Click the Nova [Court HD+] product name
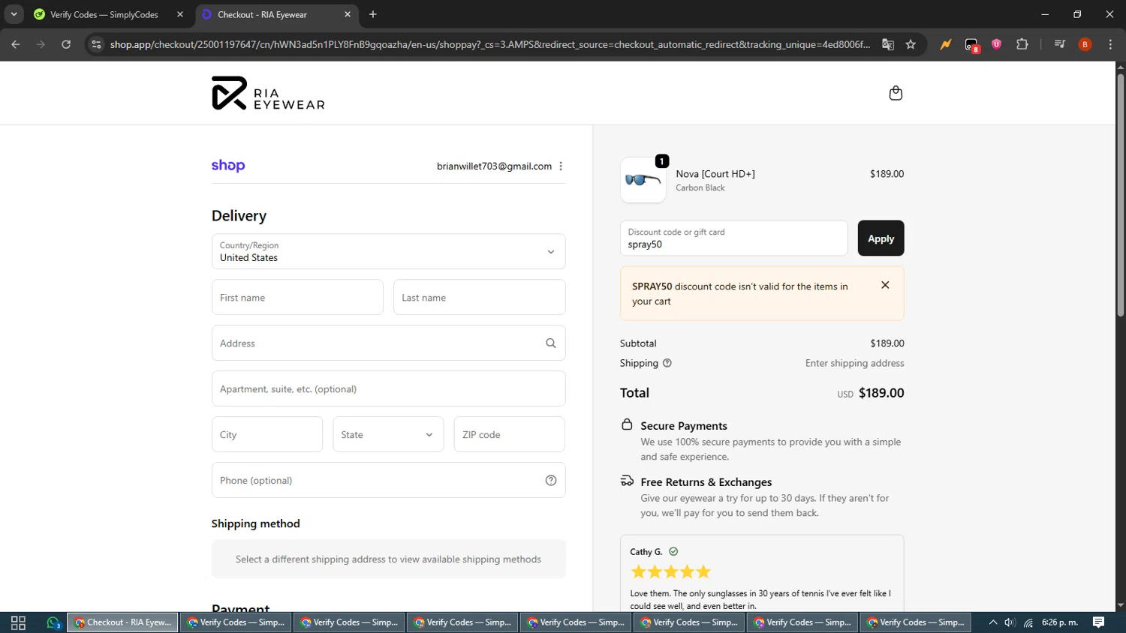This screenshot has width=1126, height=633. tap(715, 174)
